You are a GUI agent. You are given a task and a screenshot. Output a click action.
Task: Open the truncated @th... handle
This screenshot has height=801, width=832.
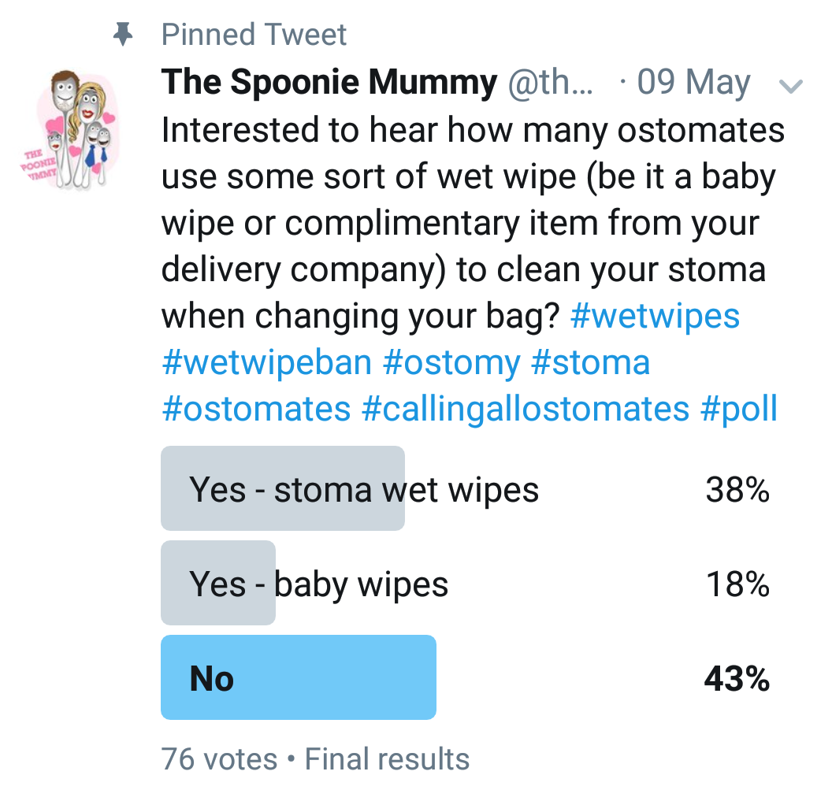pyautogui.click(x=550, y=83)
